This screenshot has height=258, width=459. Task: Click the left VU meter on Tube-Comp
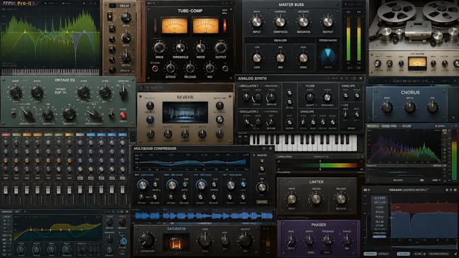(174, 26)
